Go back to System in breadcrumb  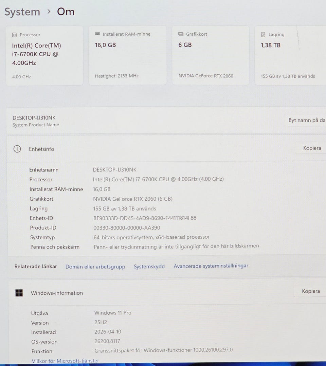tap(22, 12)
